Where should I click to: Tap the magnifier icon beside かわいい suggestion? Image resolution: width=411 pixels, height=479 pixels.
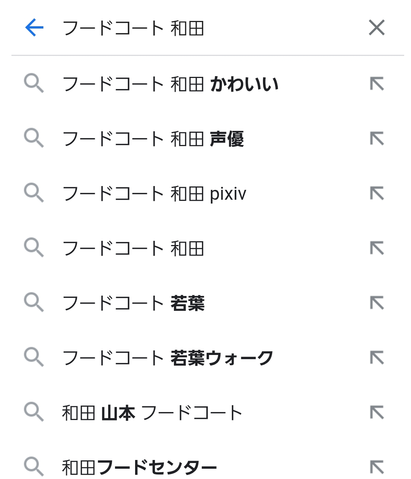tap(34, 84)
